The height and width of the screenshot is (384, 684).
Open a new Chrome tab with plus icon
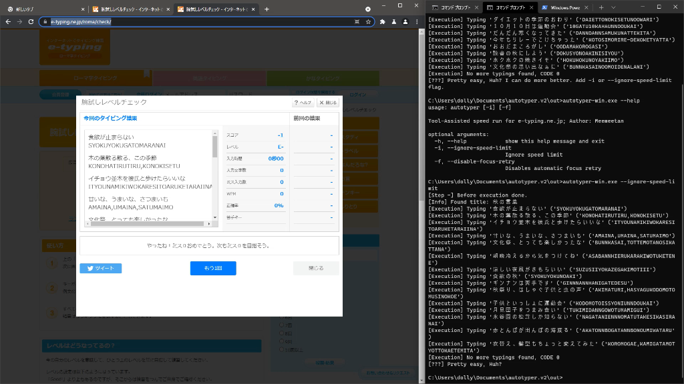pos(267,9)
